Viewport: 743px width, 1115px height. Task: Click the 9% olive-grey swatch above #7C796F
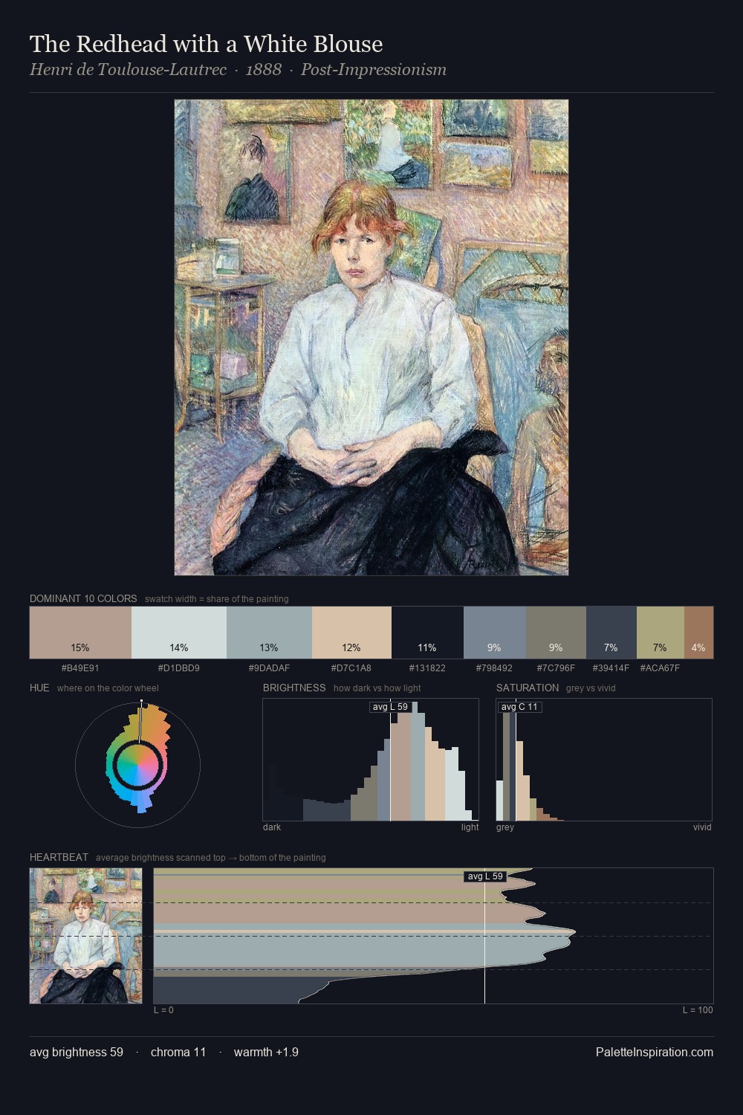(x=556, y=633)
